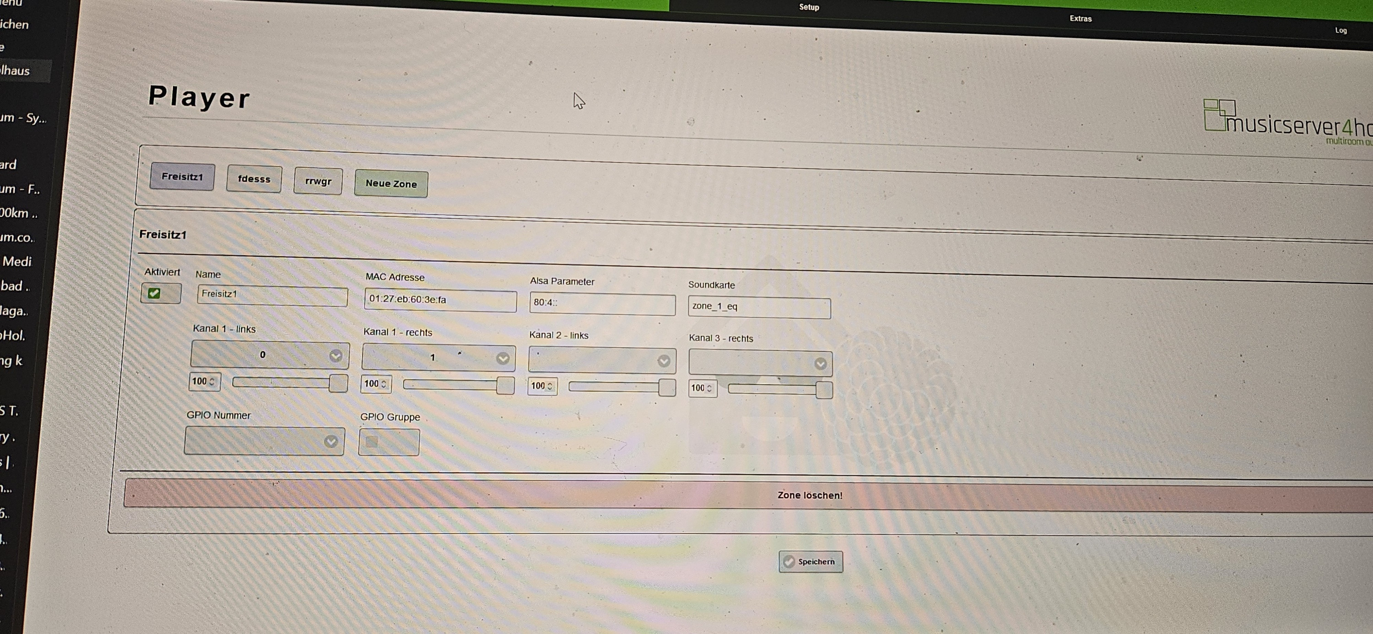Screen dimensions: 1373x634
Task: Expand the GPIO Nummer dropdown
Action: pos(264,441)
